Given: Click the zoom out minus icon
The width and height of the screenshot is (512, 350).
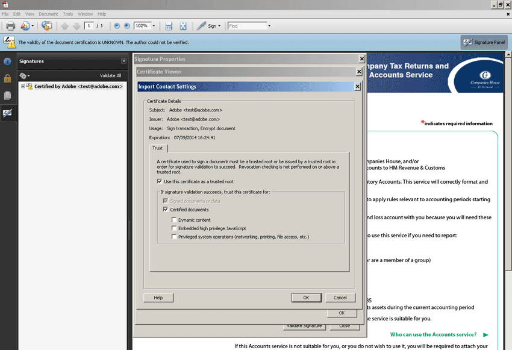Looking at the screenshot, I should click(117, 26).
